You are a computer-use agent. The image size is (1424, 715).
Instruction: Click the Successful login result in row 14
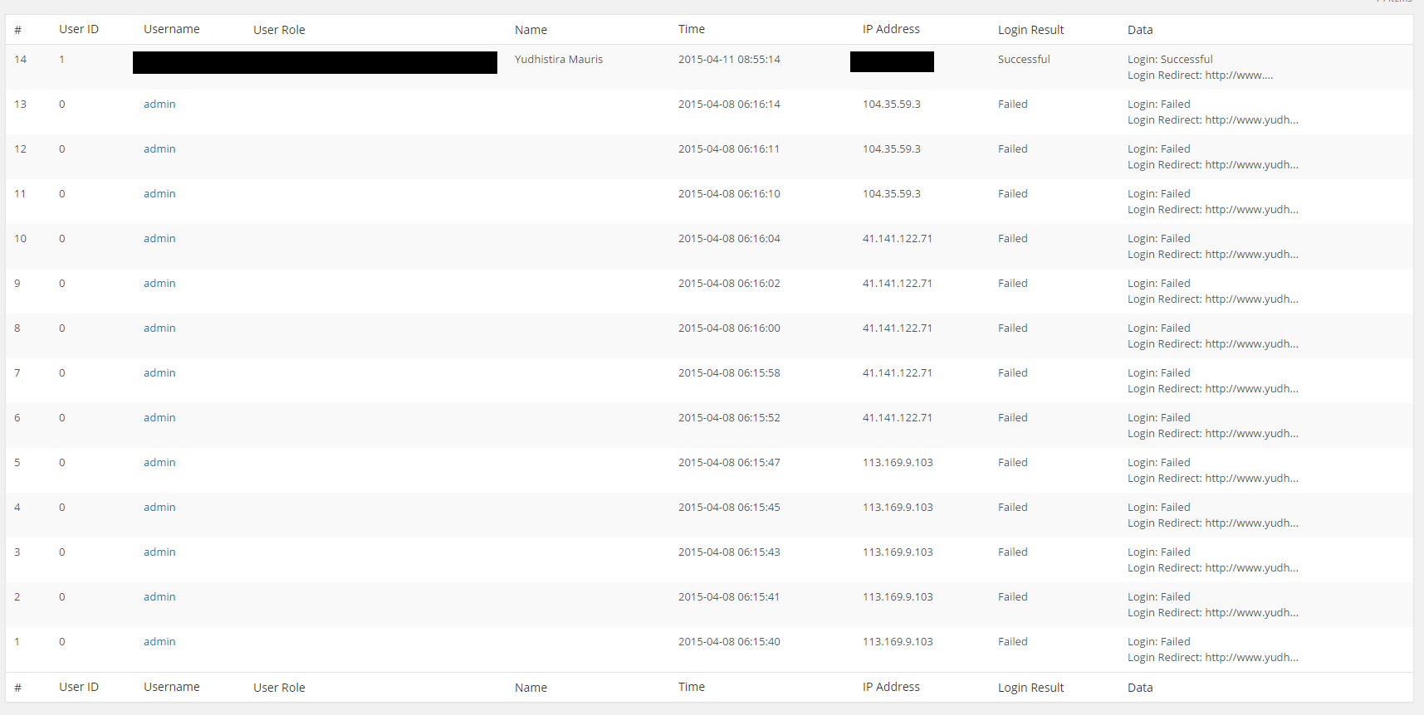pyautogui.click(x=1024, y=60)
